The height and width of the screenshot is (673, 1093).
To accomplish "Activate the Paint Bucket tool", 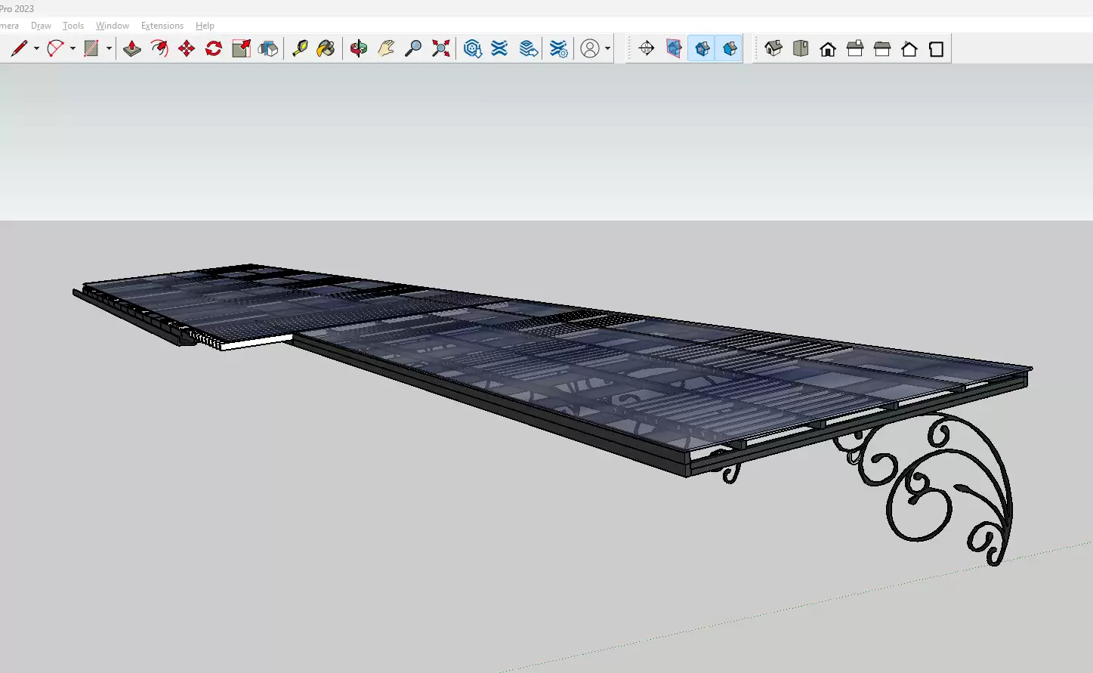I will [326, 49].
